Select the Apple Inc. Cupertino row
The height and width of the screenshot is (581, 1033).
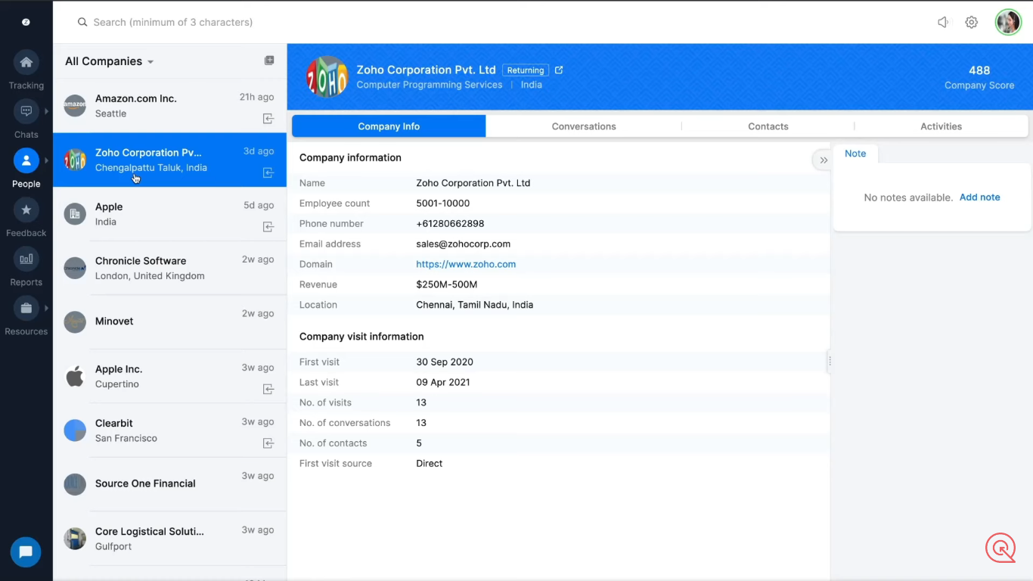tap(169, 376)
